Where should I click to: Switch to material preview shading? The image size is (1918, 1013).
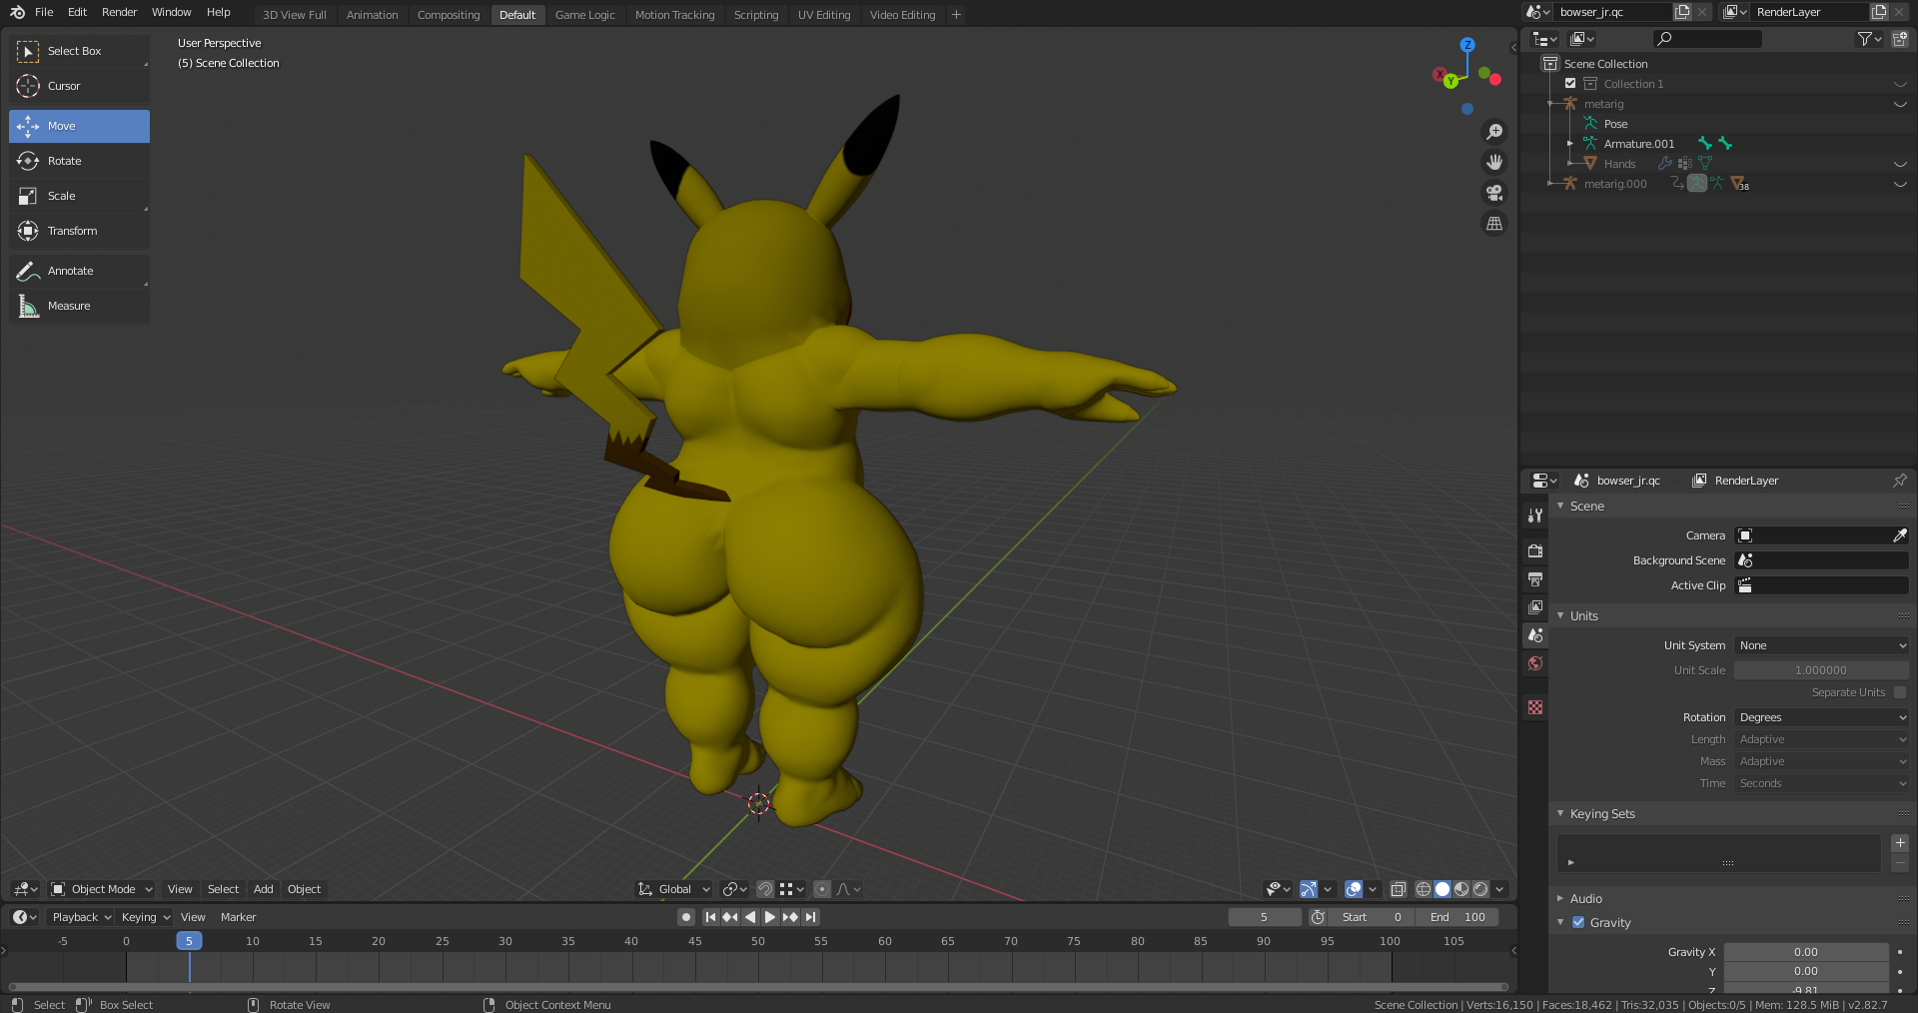point(1461,889)
